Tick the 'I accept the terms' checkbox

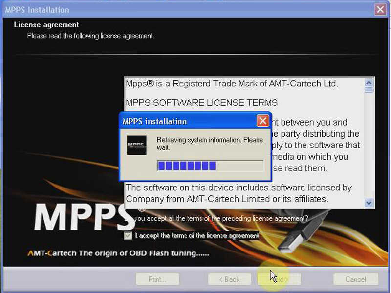click(x=128, y=236)
